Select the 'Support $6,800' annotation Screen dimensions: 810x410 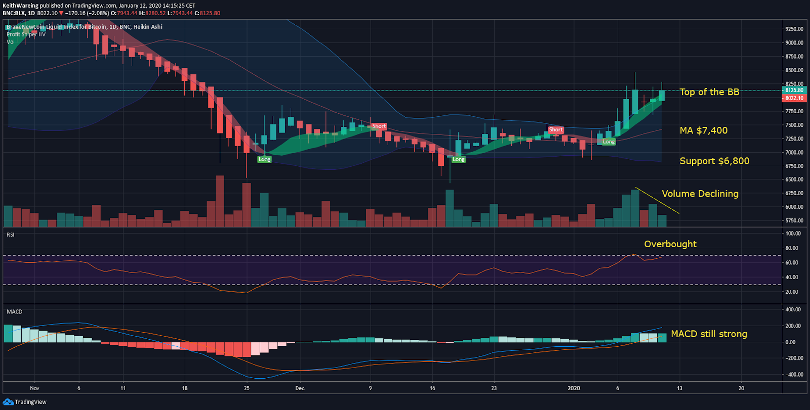(714, 161)
